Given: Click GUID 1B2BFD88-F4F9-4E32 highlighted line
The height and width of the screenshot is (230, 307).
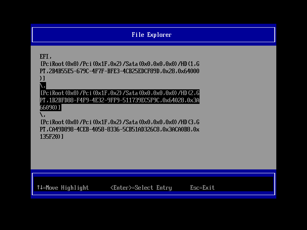Looking at the screenshot, I should (119, 100).
